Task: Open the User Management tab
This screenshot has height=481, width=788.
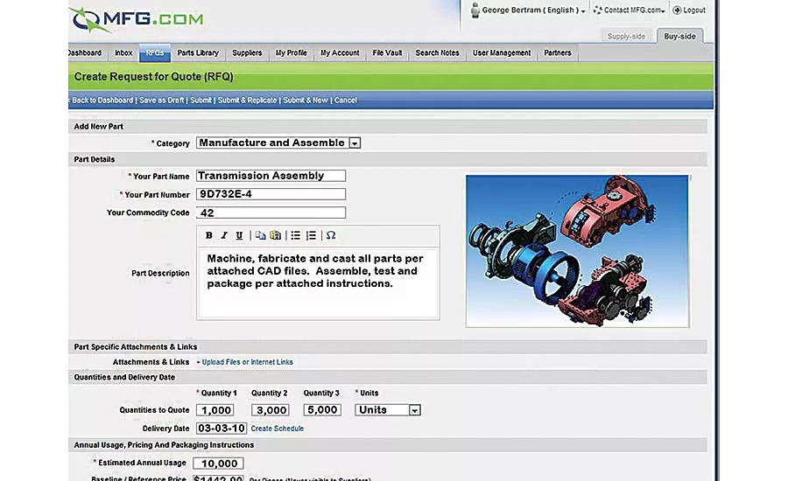Action: 502,52
